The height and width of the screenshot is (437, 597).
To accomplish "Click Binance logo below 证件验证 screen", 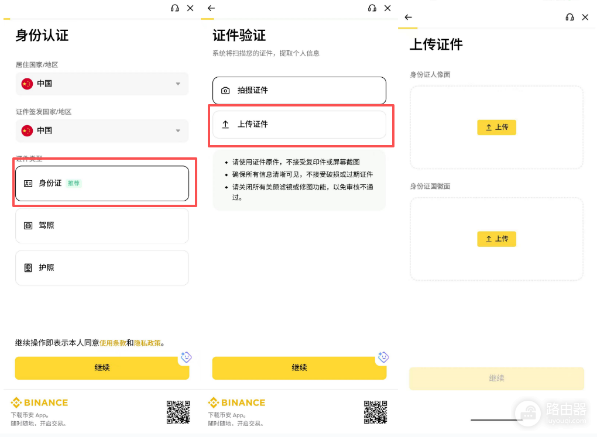I will [x=237, y=402].
